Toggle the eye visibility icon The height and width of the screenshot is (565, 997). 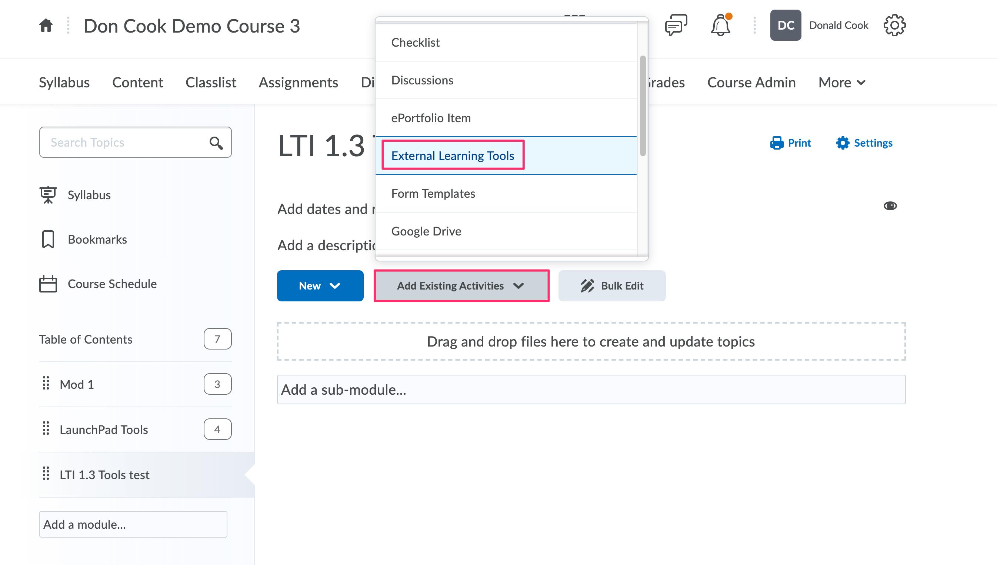click(890, 206)
